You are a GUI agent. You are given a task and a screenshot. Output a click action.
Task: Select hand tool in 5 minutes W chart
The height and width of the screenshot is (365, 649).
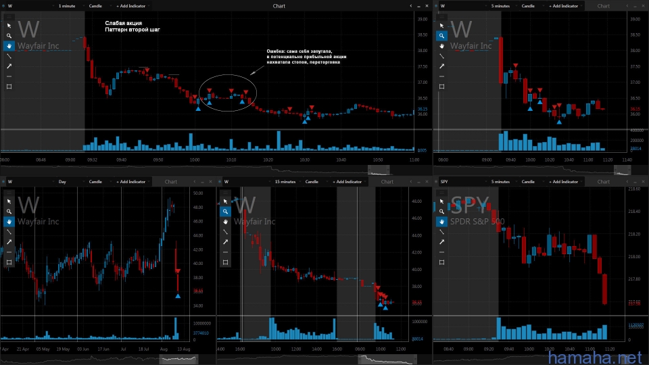tap(441, 46)
